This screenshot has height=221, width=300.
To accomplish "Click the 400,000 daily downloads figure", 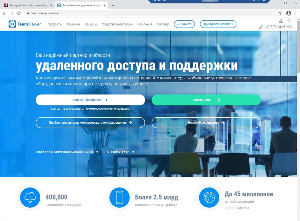I will [56, 197].
